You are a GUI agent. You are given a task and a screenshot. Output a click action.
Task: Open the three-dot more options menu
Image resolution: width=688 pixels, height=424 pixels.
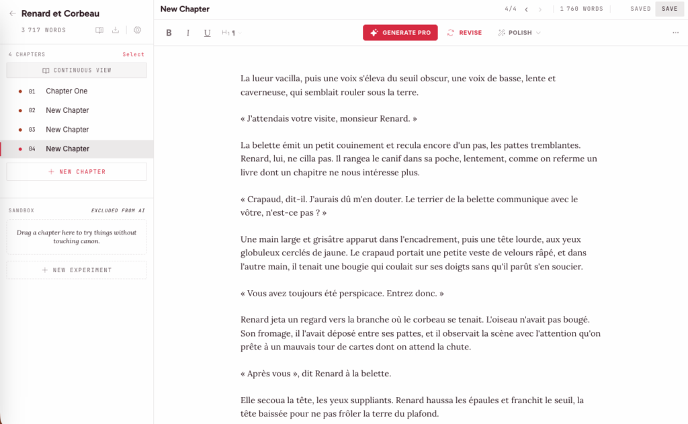click(675, 33)
